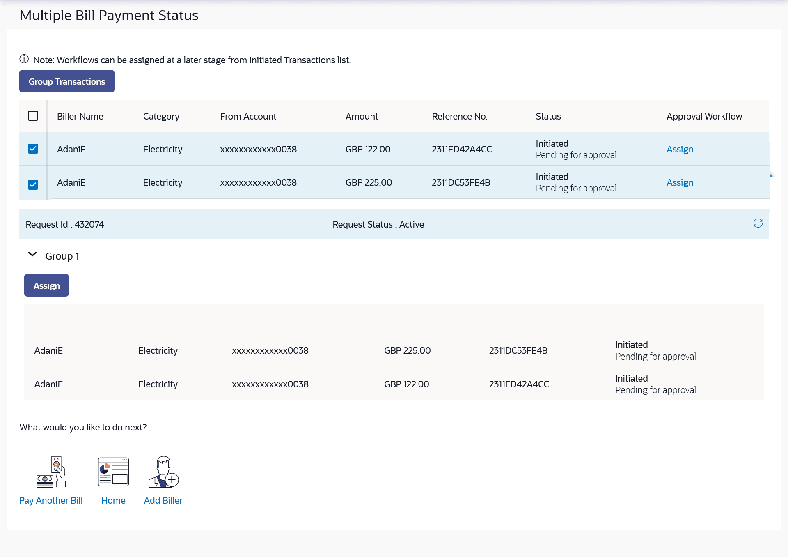Click the Group 1 label
788x557 pixels.
pos(62,256)
